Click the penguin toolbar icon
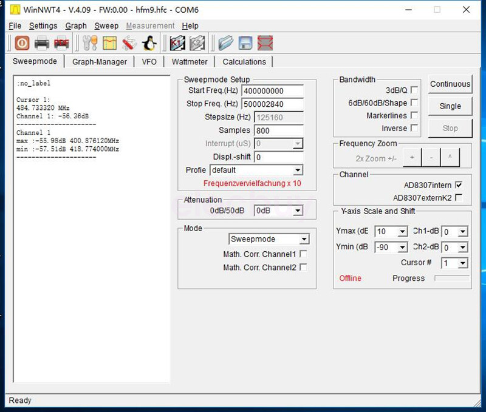 pyautogui.click(x=149, y=42)
